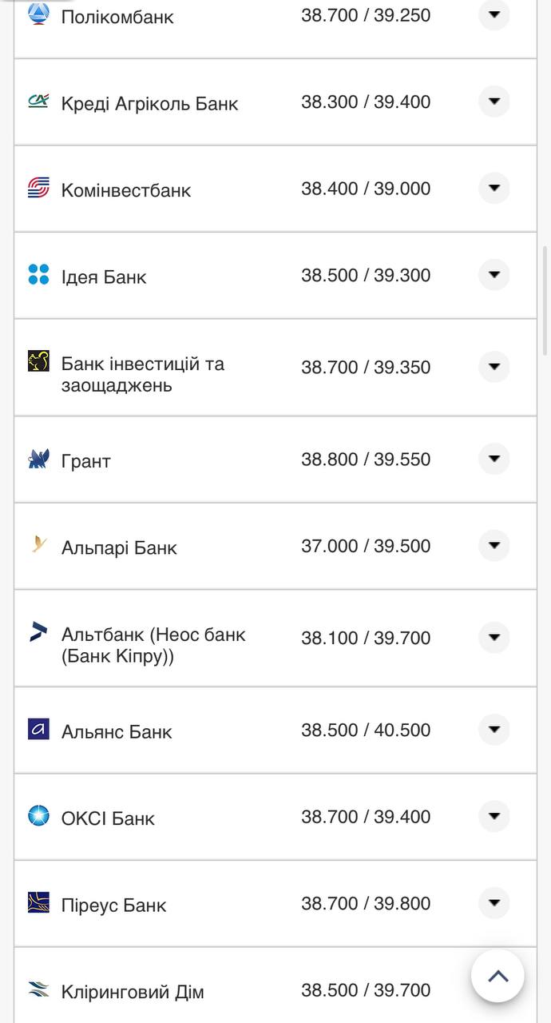Click Альянс Банк rate 38.500 / 40.500

[x=366, y=730]
